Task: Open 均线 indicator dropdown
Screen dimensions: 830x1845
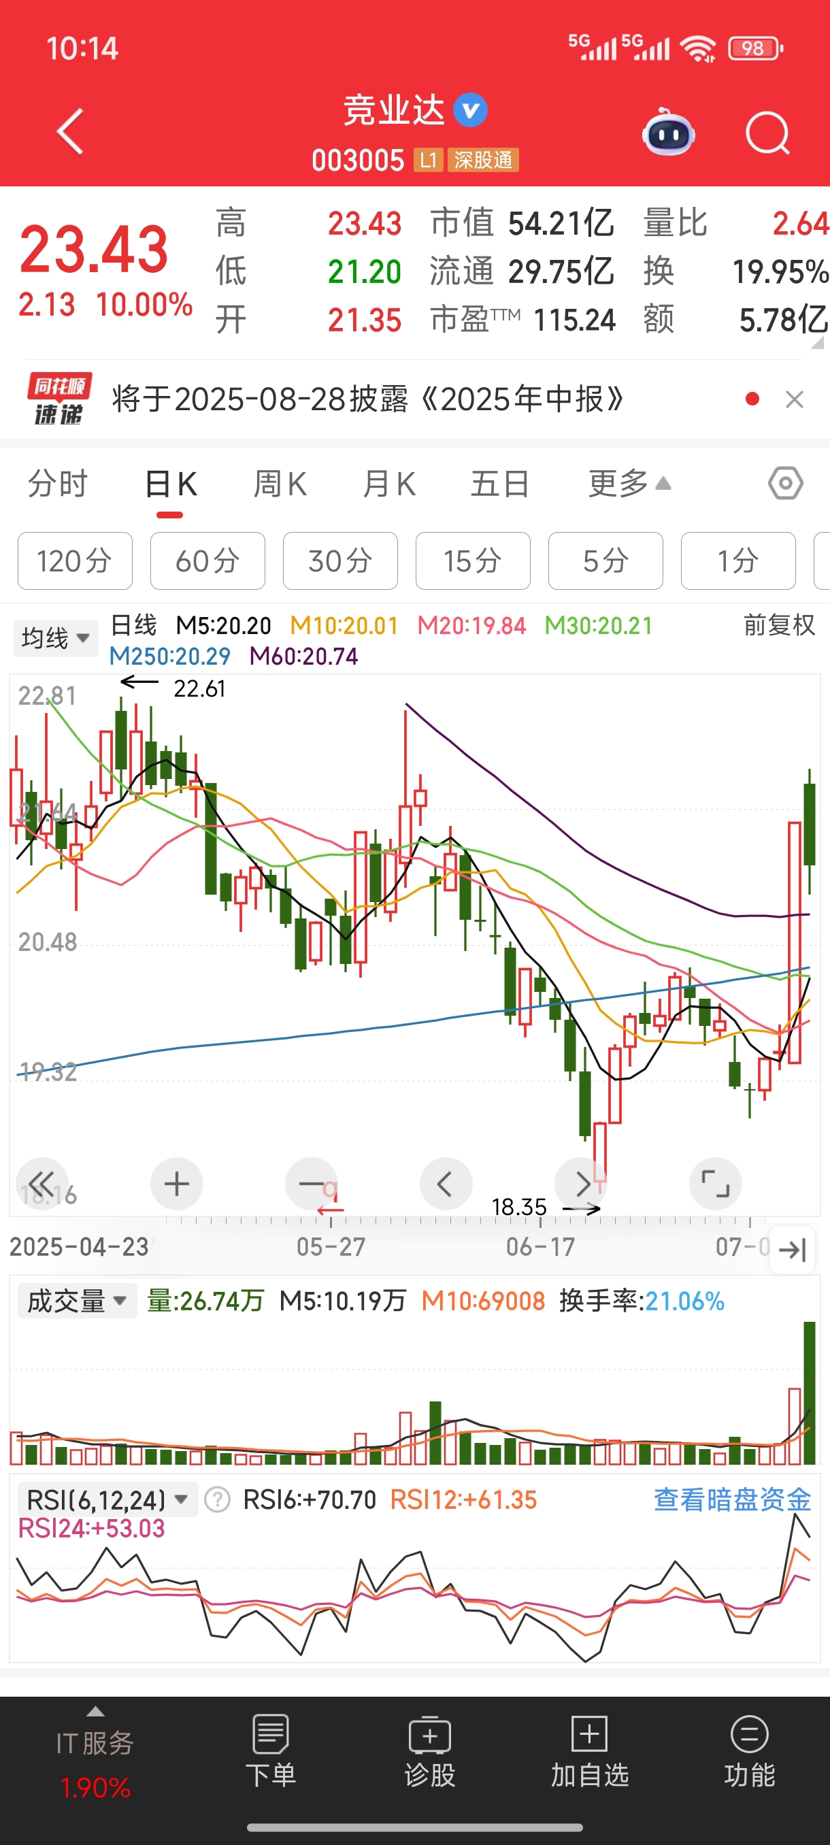Action: (56, 637)
